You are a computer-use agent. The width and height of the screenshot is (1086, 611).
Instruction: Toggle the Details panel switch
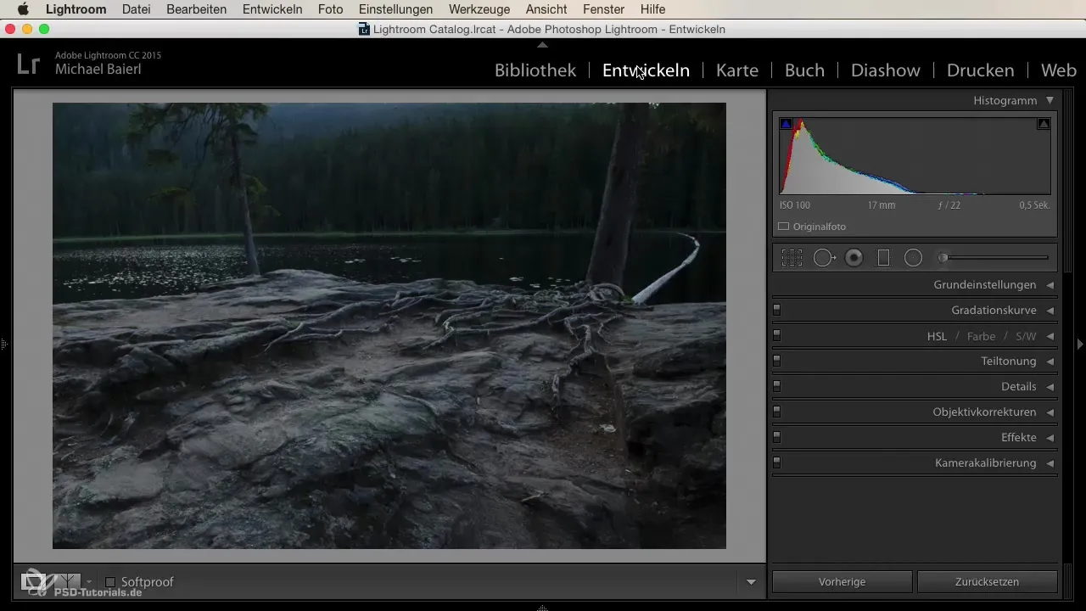(x=776, y=386)
